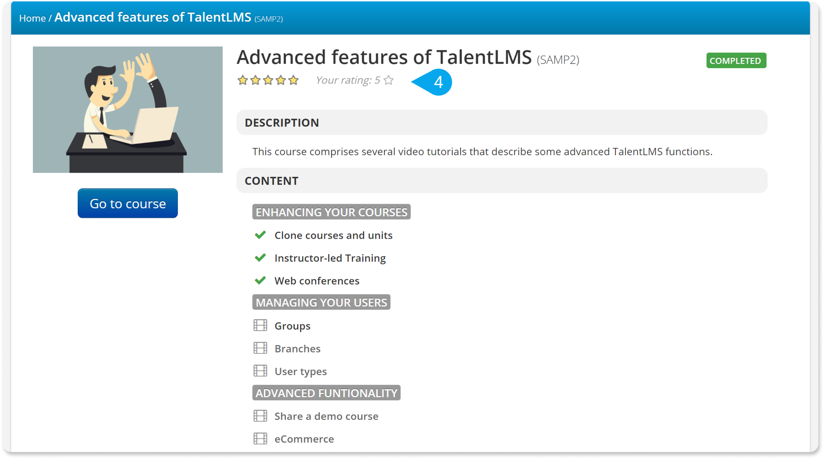Click the green check next to Instructor-led Training
Screen dimensions: 824x459
click(260, 258)
